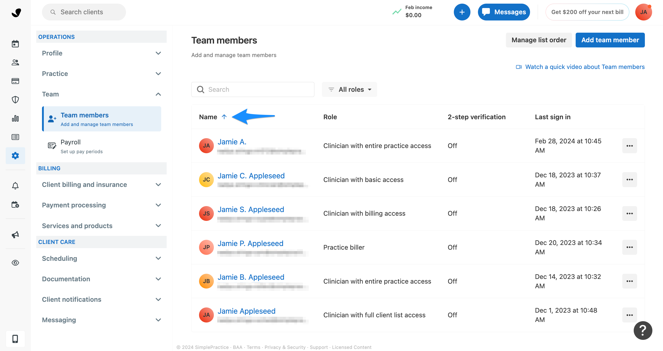Expand the Scheduling section

click(102, 258)
